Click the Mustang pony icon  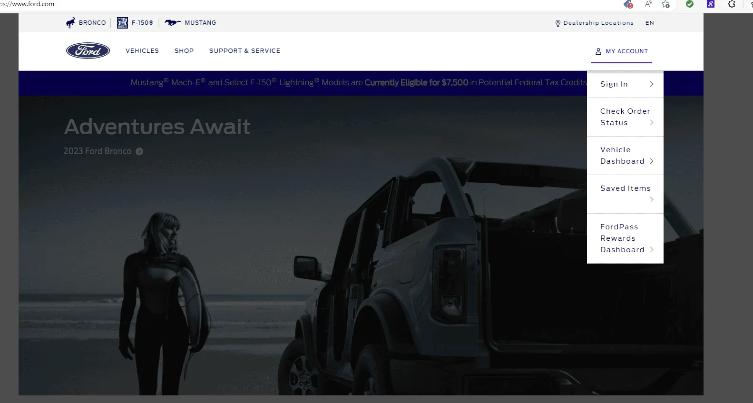pos(173,22)
